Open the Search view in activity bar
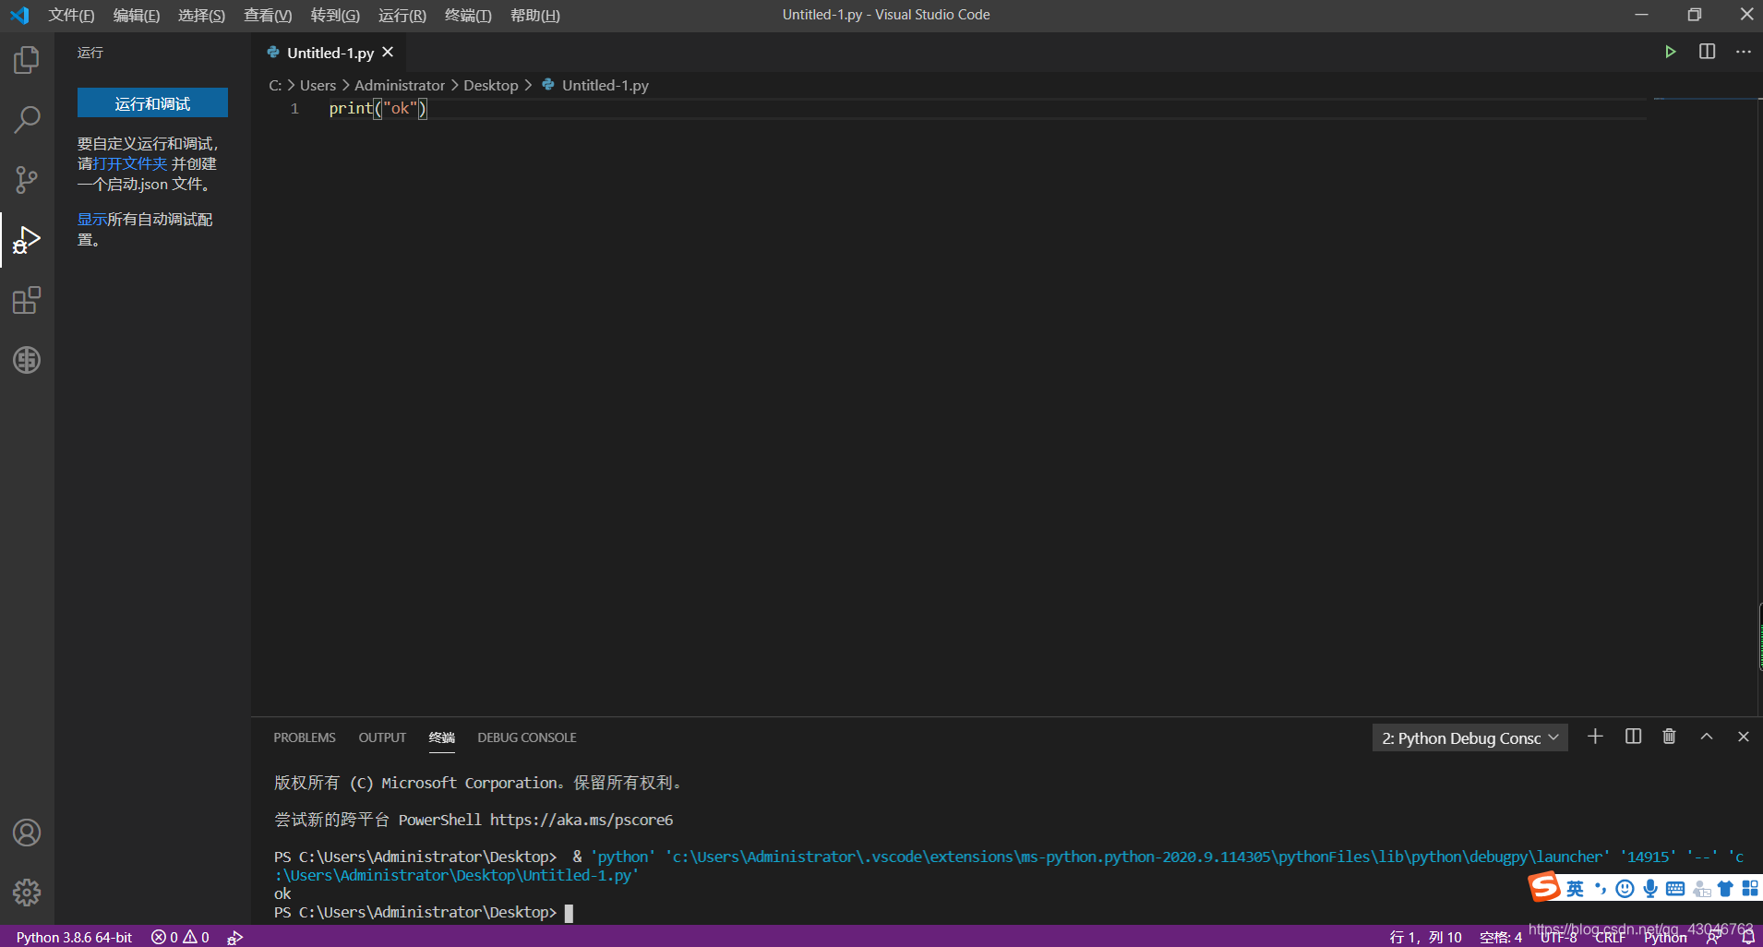Screen dimensions: 1763x947 (27, 119)
